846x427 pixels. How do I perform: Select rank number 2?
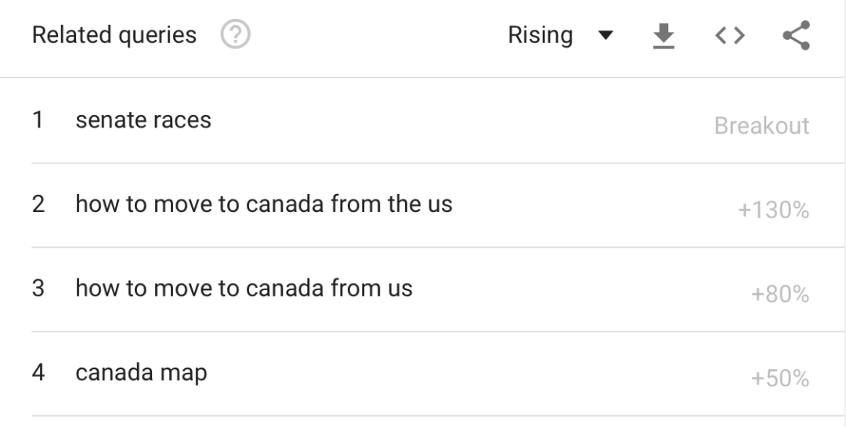(x=38, y=204)
